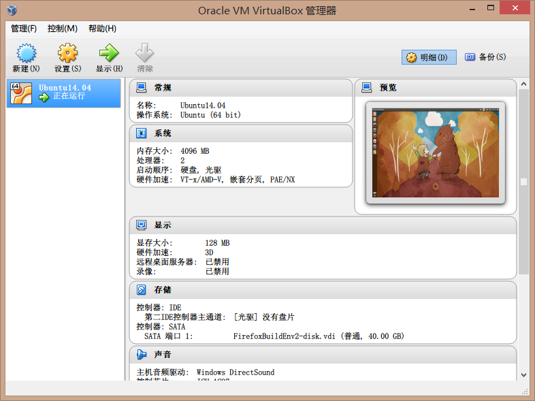Click the 预览 section header title
535x401 pixels.
(x=388, y=88)
